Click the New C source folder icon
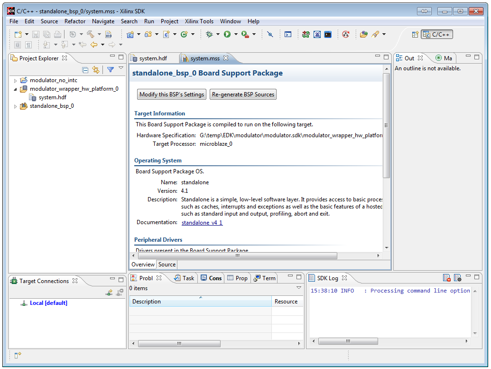Screen dimensions: 491x369 tap(148, 35)
